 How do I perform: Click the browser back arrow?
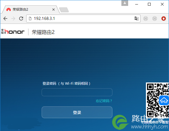(5, 19)
